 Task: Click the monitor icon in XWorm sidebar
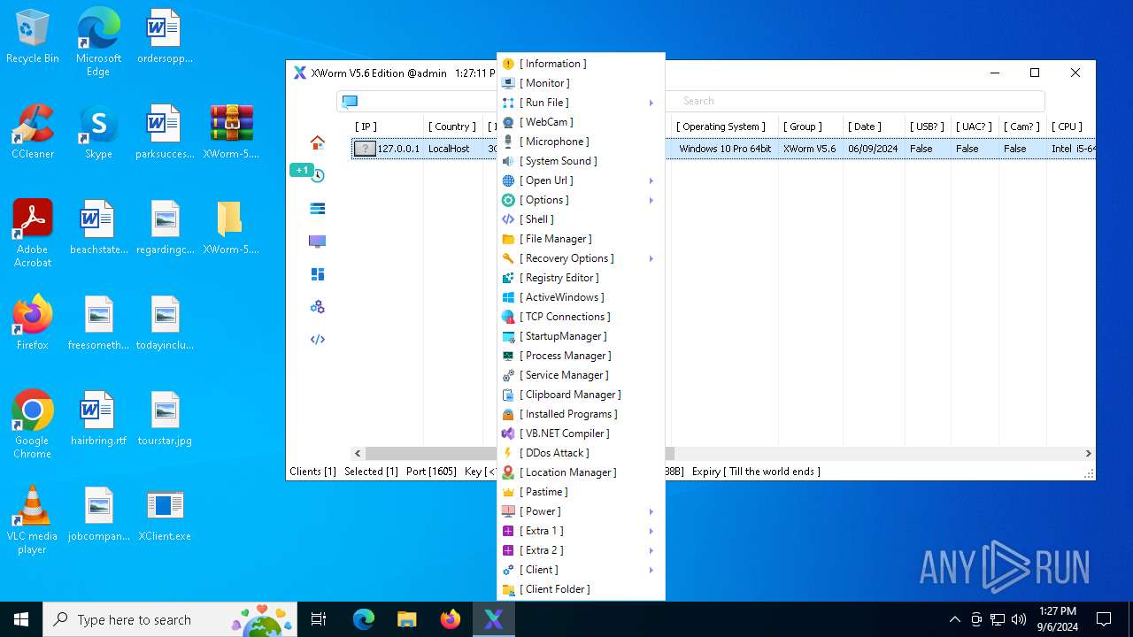click(317, 241)
